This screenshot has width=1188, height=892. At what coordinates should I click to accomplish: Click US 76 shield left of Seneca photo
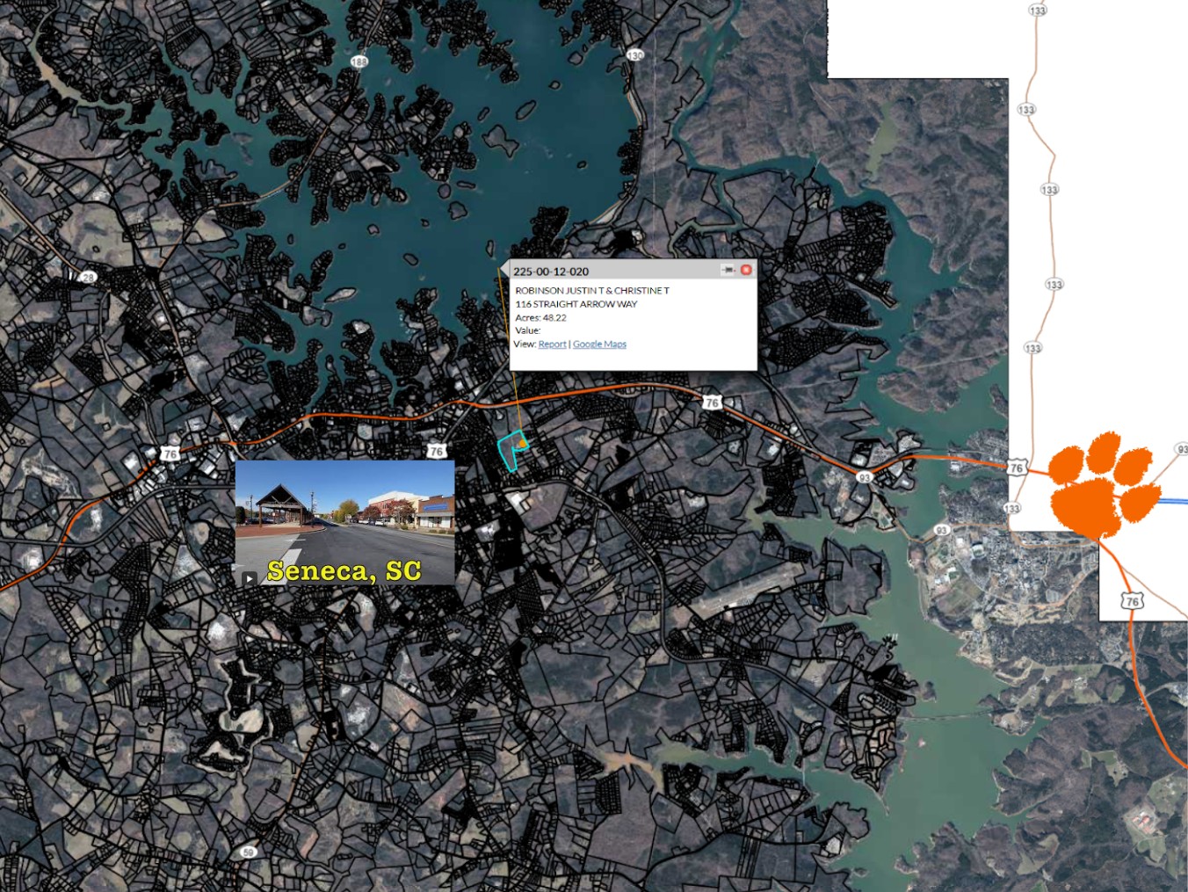click(x=170, y=453)
